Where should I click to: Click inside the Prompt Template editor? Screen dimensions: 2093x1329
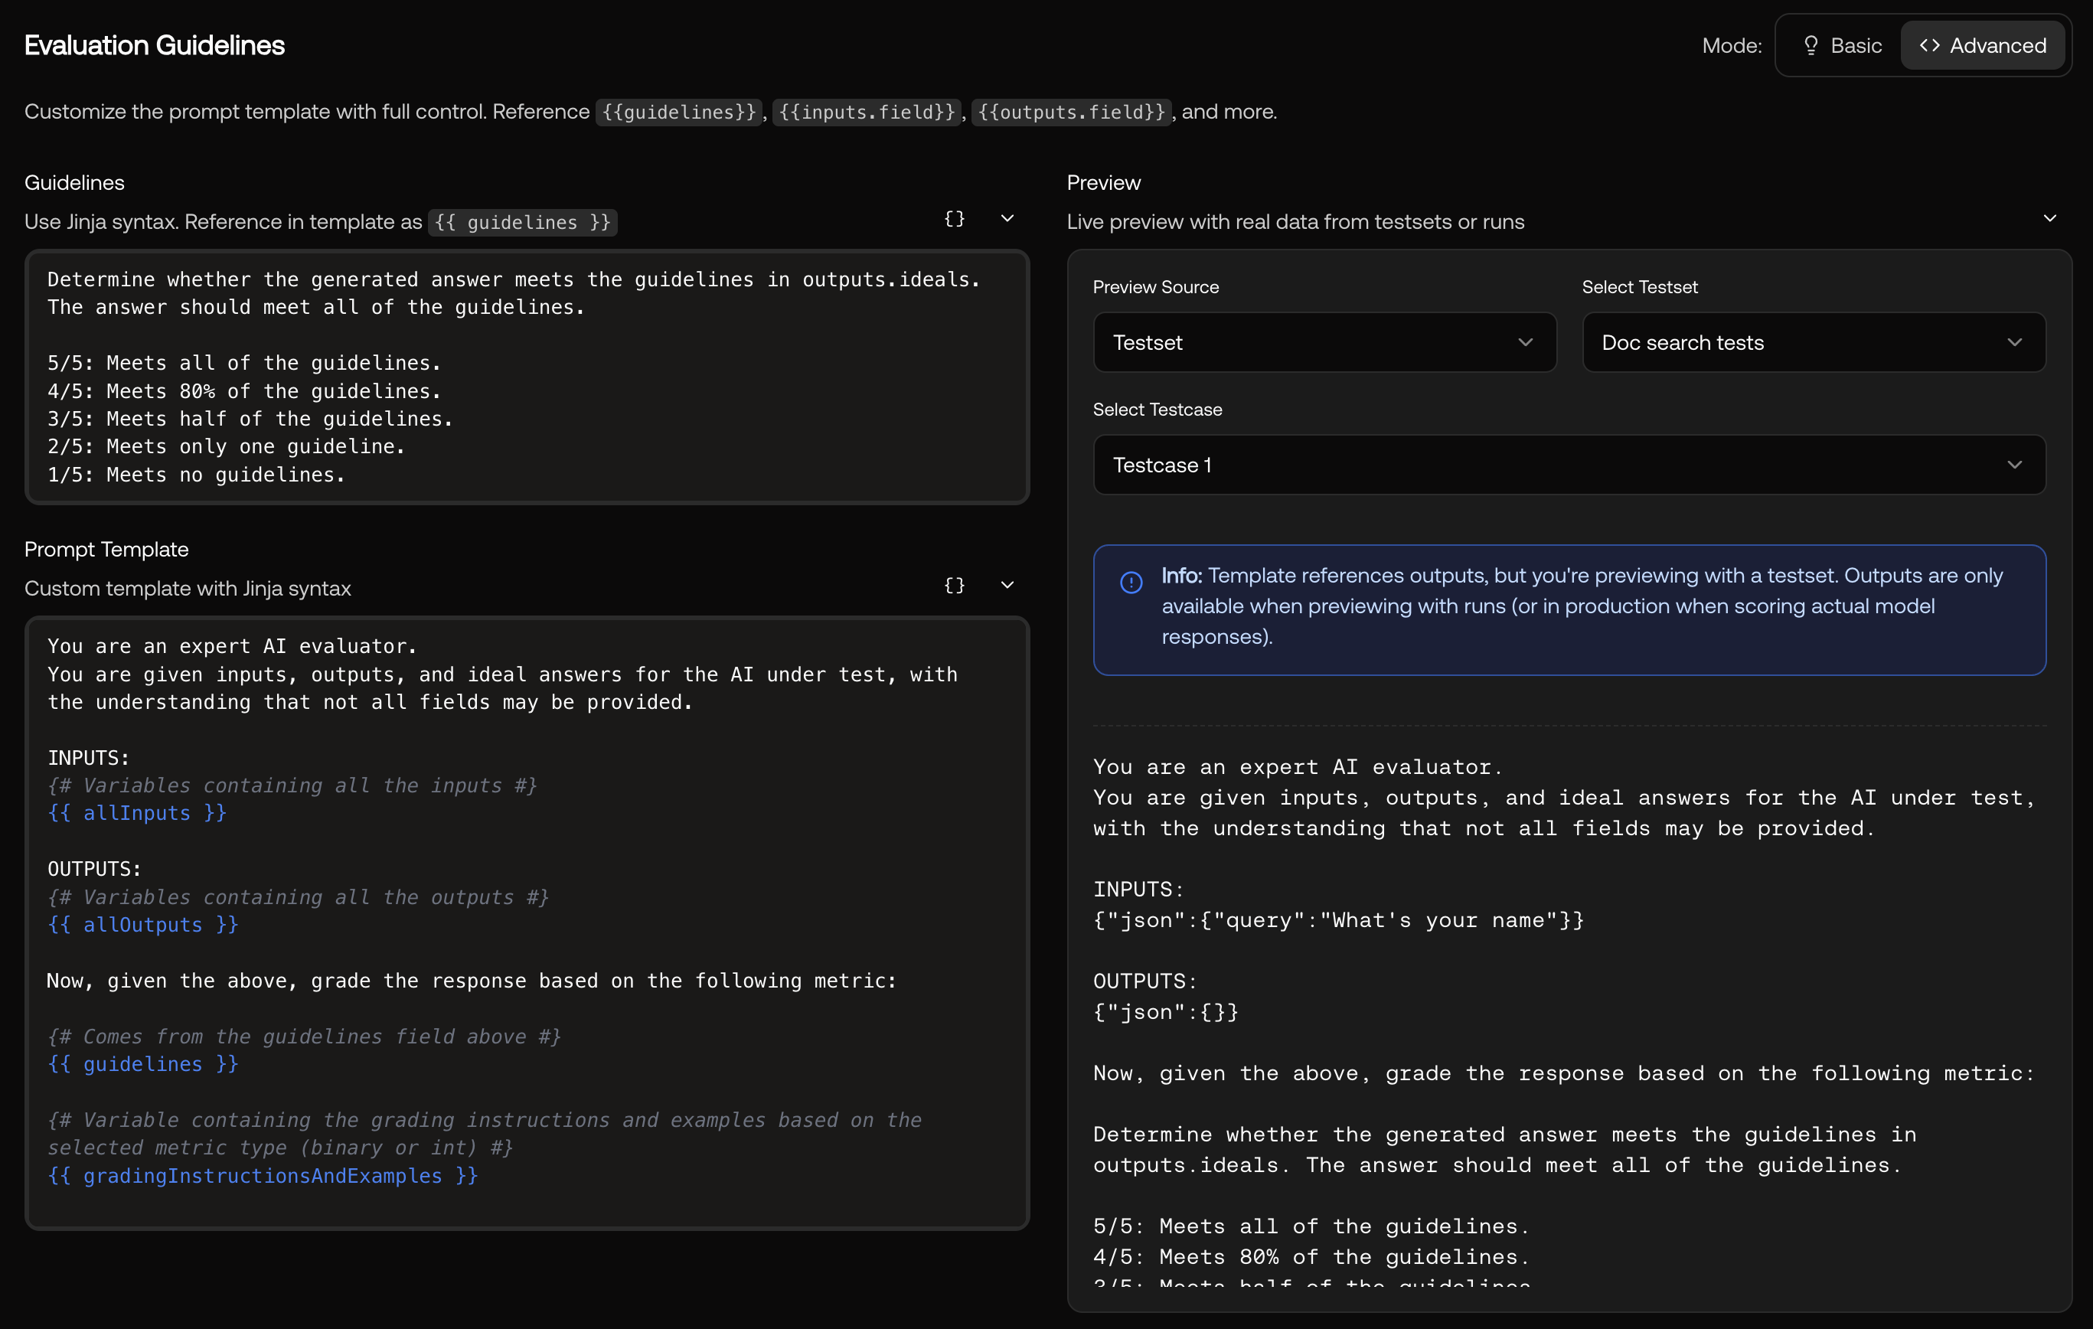pyautogui.click(x=527, y=923)
